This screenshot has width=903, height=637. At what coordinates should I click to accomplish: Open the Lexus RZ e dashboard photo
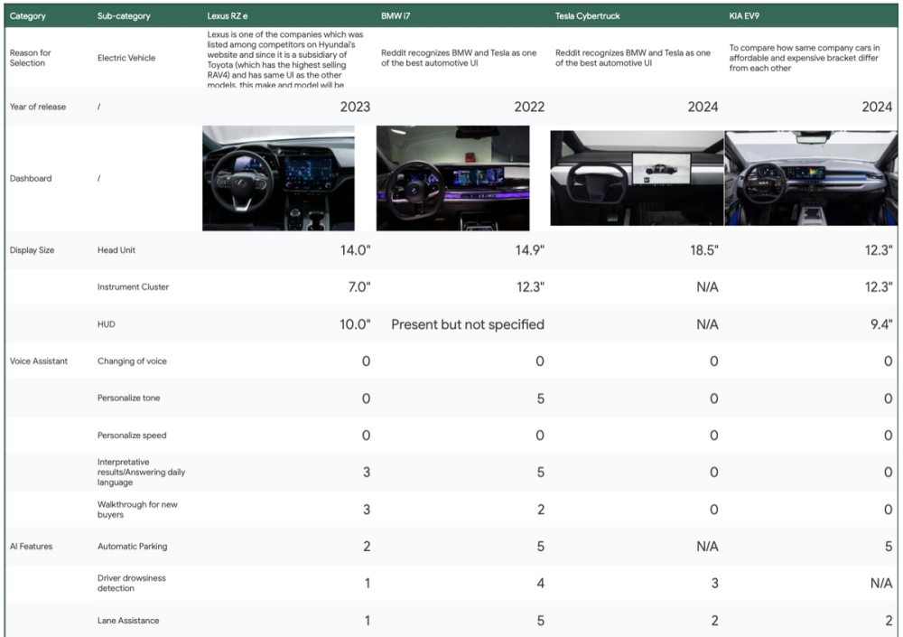tap(278, 178)
